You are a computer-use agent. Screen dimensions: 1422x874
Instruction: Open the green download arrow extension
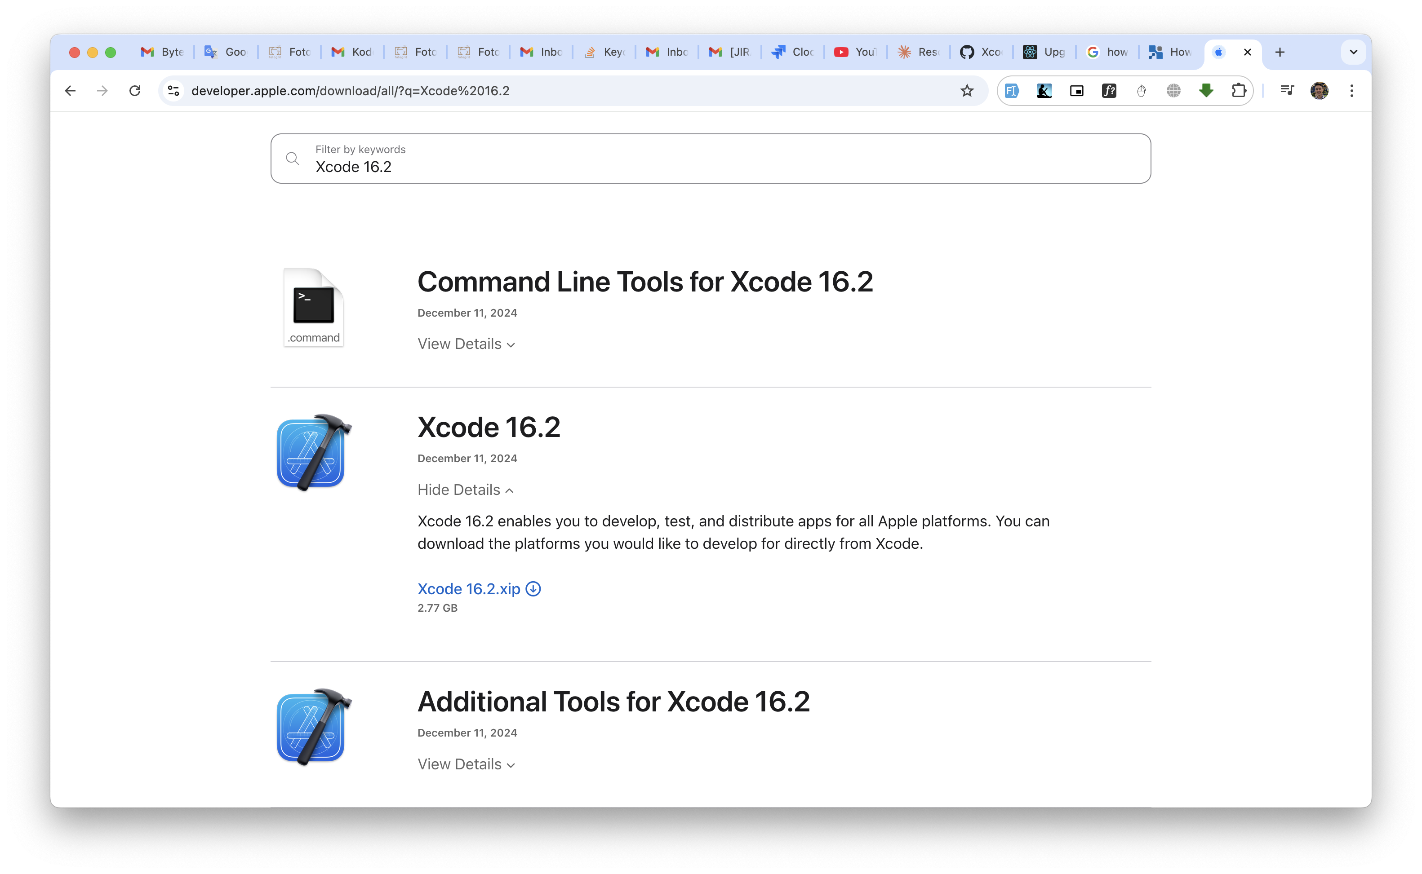coord(1206,91)
